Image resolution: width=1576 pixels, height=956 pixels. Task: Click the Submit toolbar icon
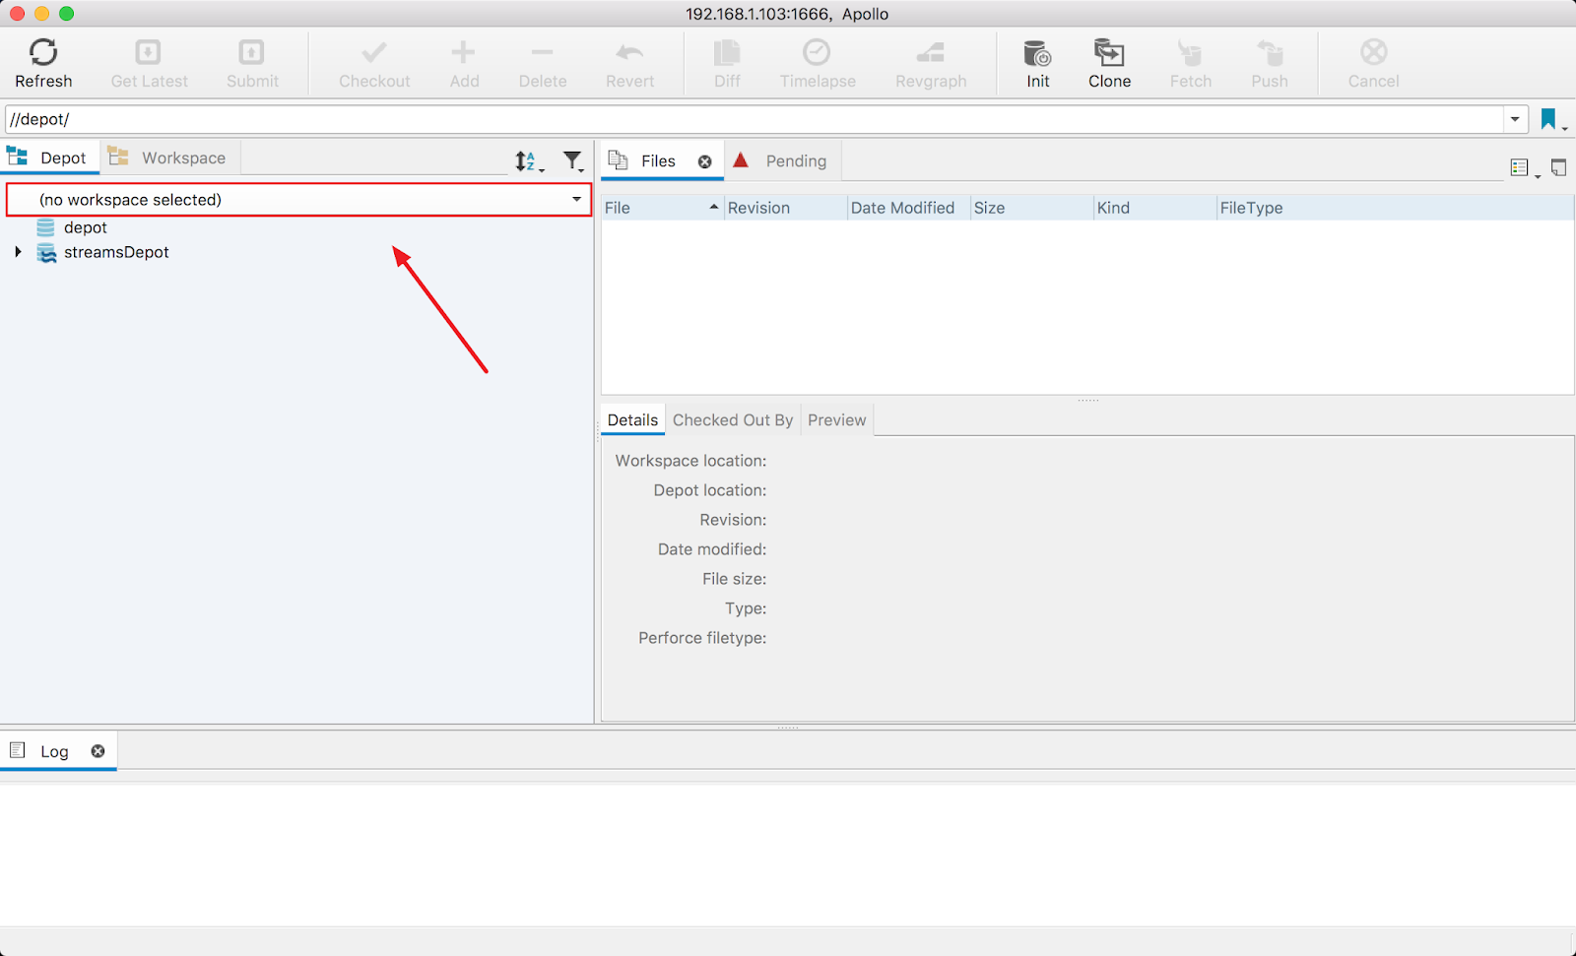pyautogui.click(x=252, y=51)
